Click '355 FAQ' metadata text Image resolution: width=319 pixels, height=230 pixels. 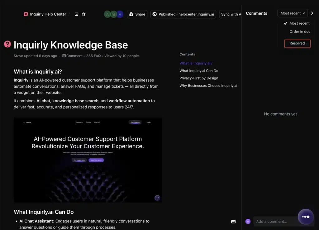pyautogui.click(x=93, y=56)
